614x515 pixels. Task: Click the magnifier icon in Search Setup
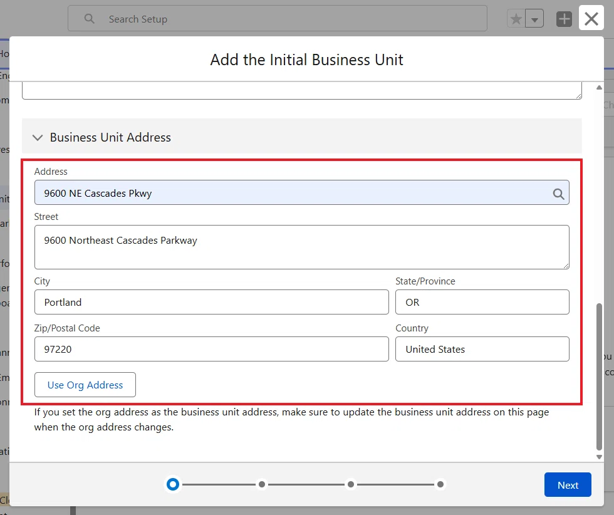89,18
